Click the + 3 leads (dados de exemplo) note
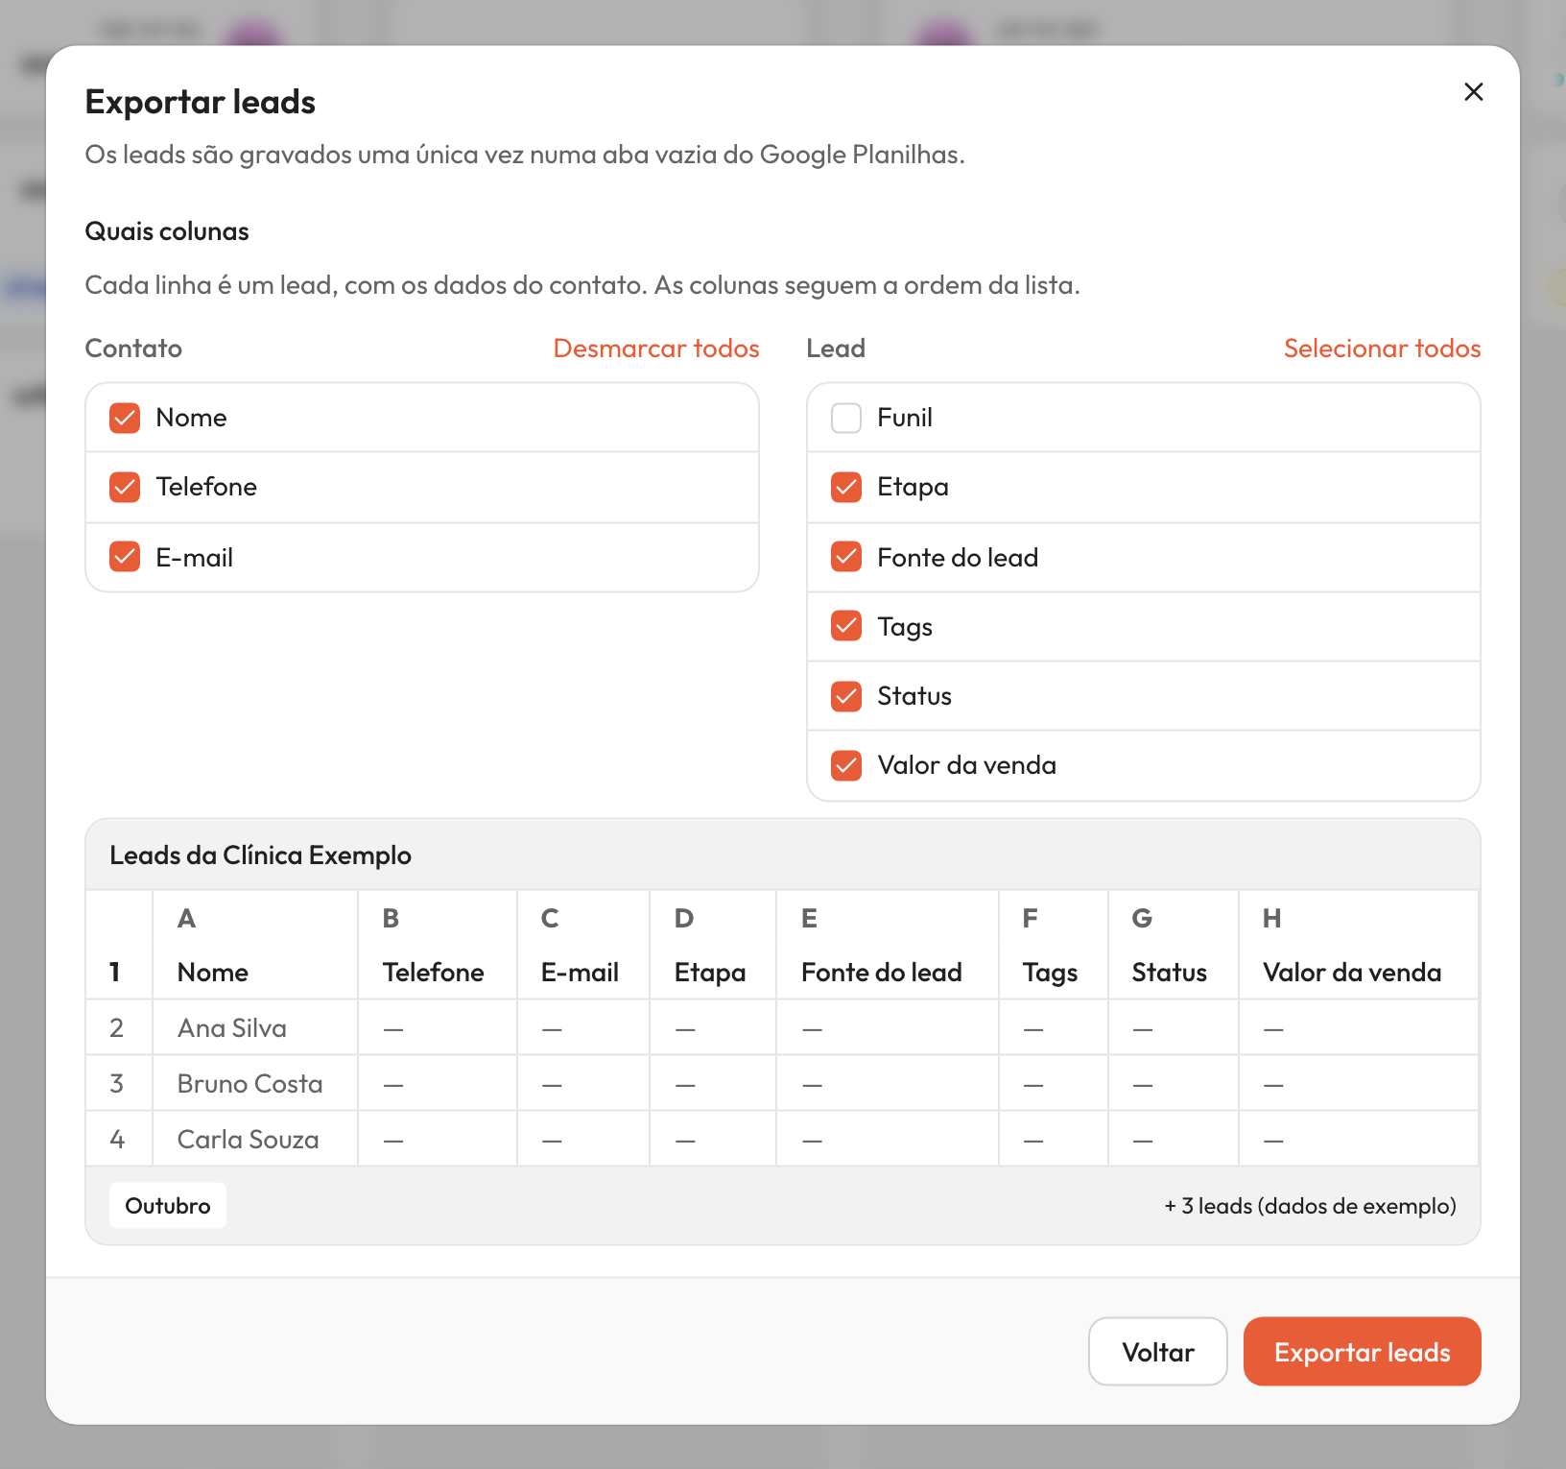The height and width of the screenshot is (1469, 1566). point(1310,1205)
